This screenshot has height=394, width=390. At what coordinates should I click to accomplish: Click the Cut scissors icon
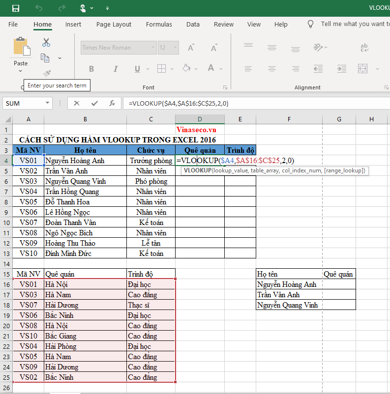(46, 43)
